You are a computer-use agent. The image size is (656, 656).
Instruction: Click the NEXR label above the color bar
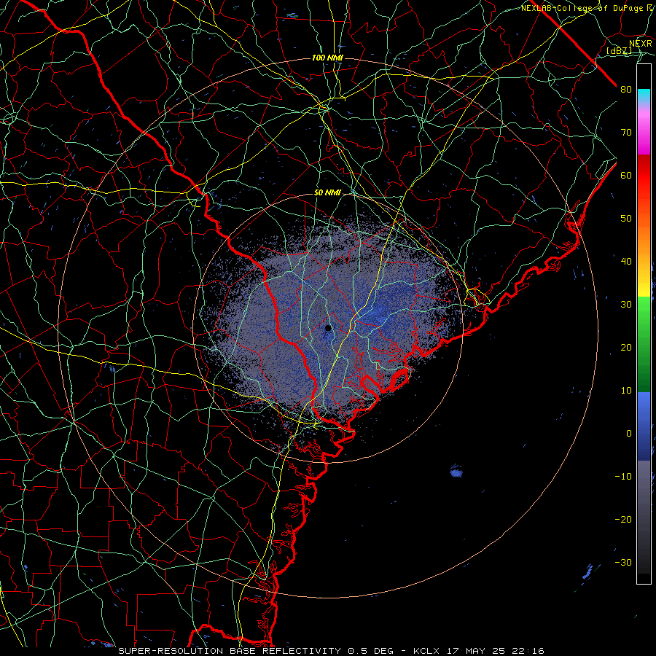point(641,44)
